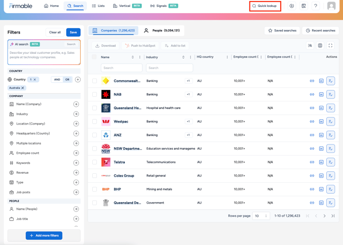Expand the Name (Company) filter
Image resolution: width=343 pixels, height=245 pixels.
pos(76,104)
